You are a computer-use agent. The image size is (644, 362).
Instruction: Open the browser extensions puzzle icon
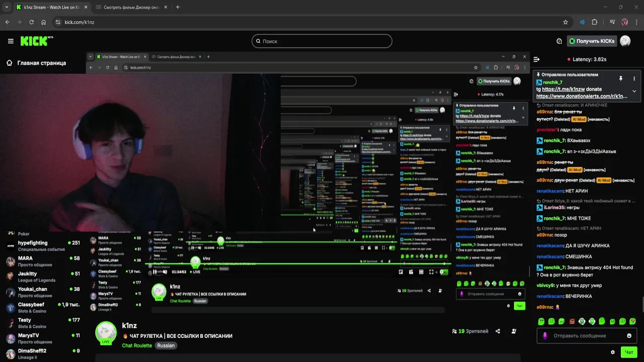tap(594, 22)
